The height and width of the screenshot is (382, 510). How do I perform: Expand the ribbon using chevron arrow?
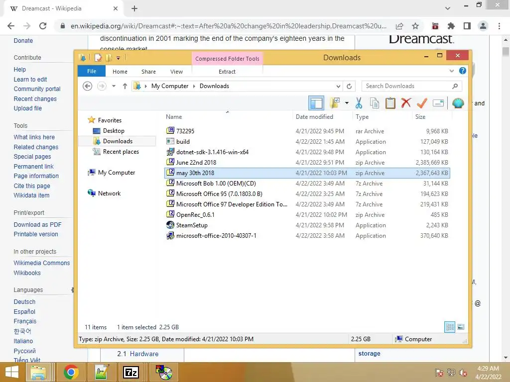[x=451, y=71]
